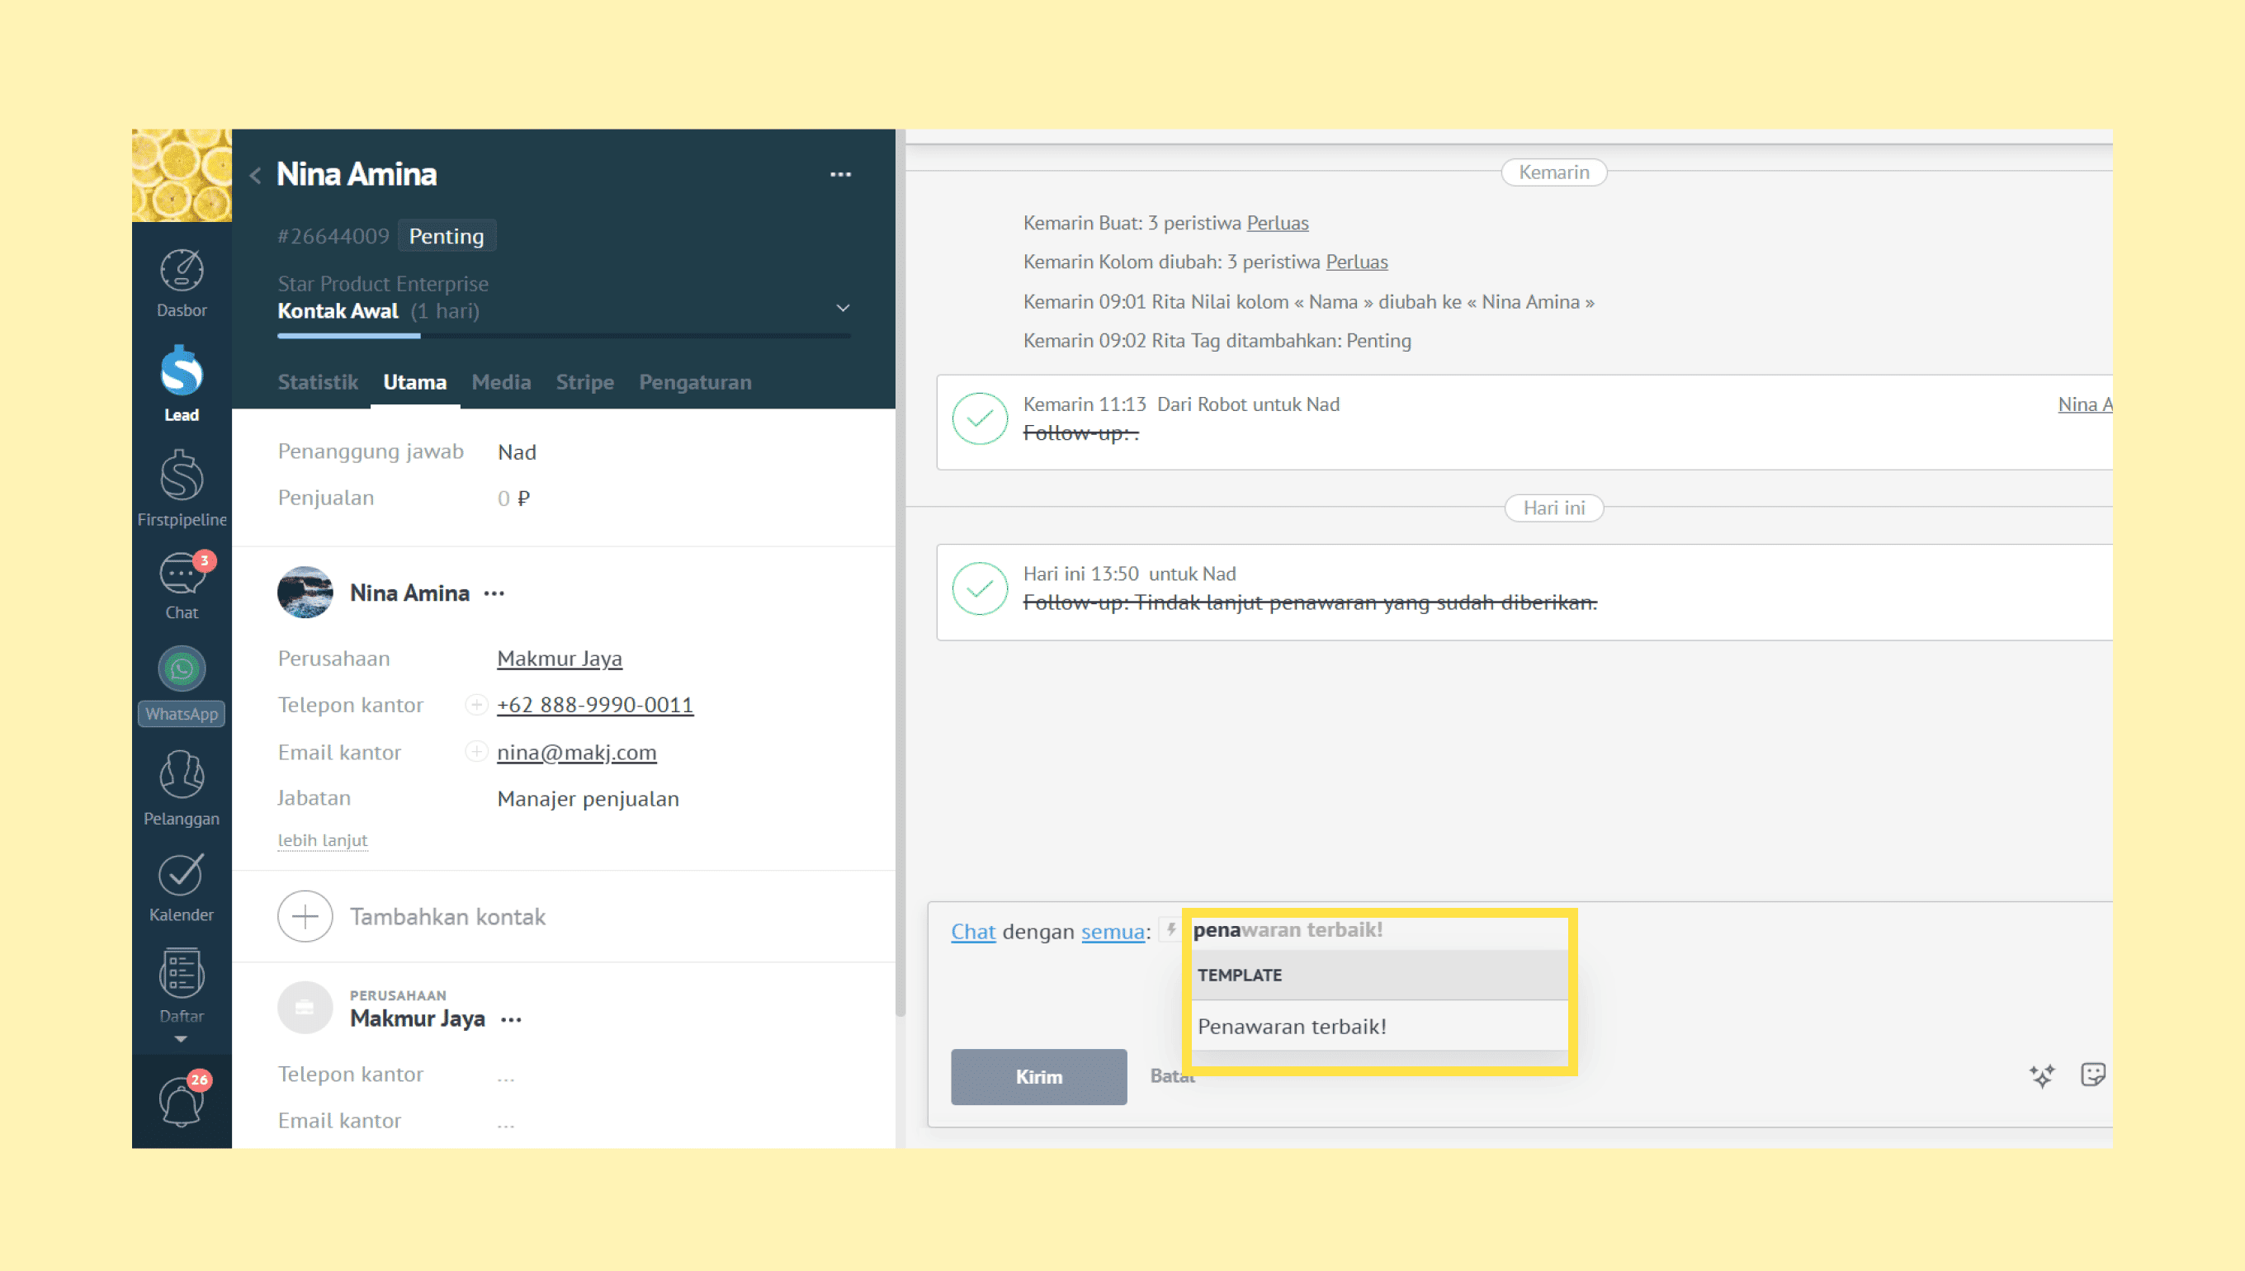2245x1271 pixels.
Task: Select the Utama tab
Action: click(414, 382)
